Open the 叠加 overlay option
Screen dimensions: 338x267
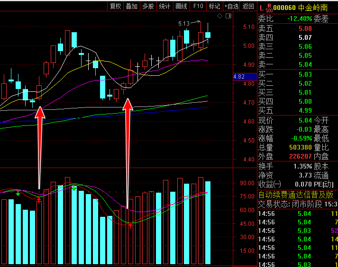coord(131,7)
